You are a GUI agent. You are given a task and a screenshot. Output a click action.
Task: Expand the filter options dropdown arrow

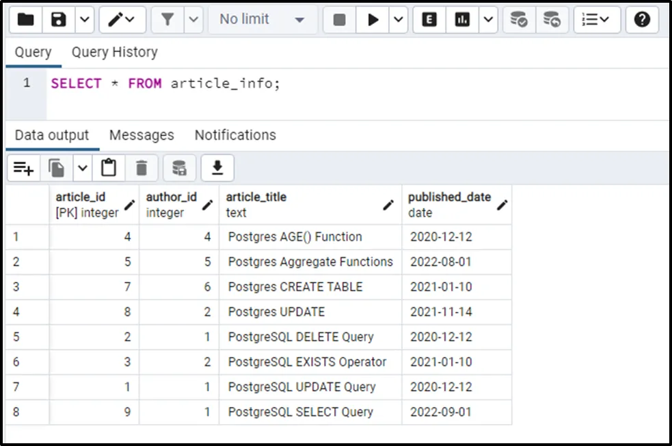pyautogui.click(x=194, y=20)
